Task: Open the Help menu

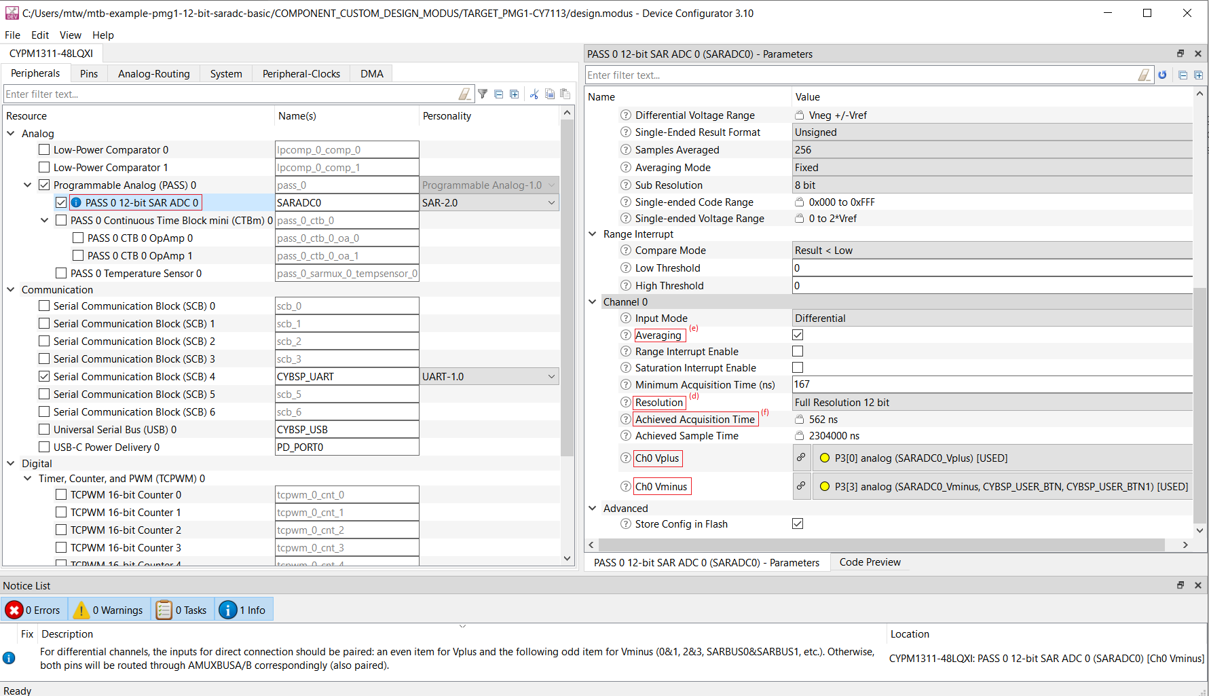Action: point(103,35)
